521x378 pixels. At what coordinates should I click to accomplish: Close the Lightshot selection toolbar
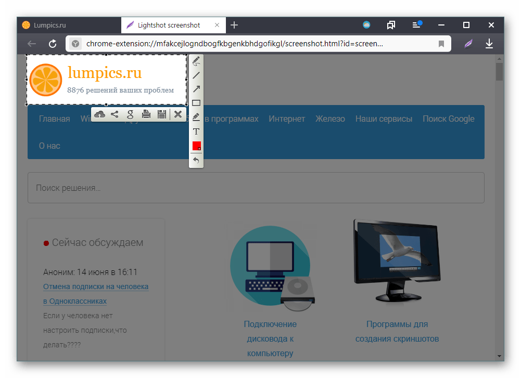pyautogui.click(x=178, y=114)
